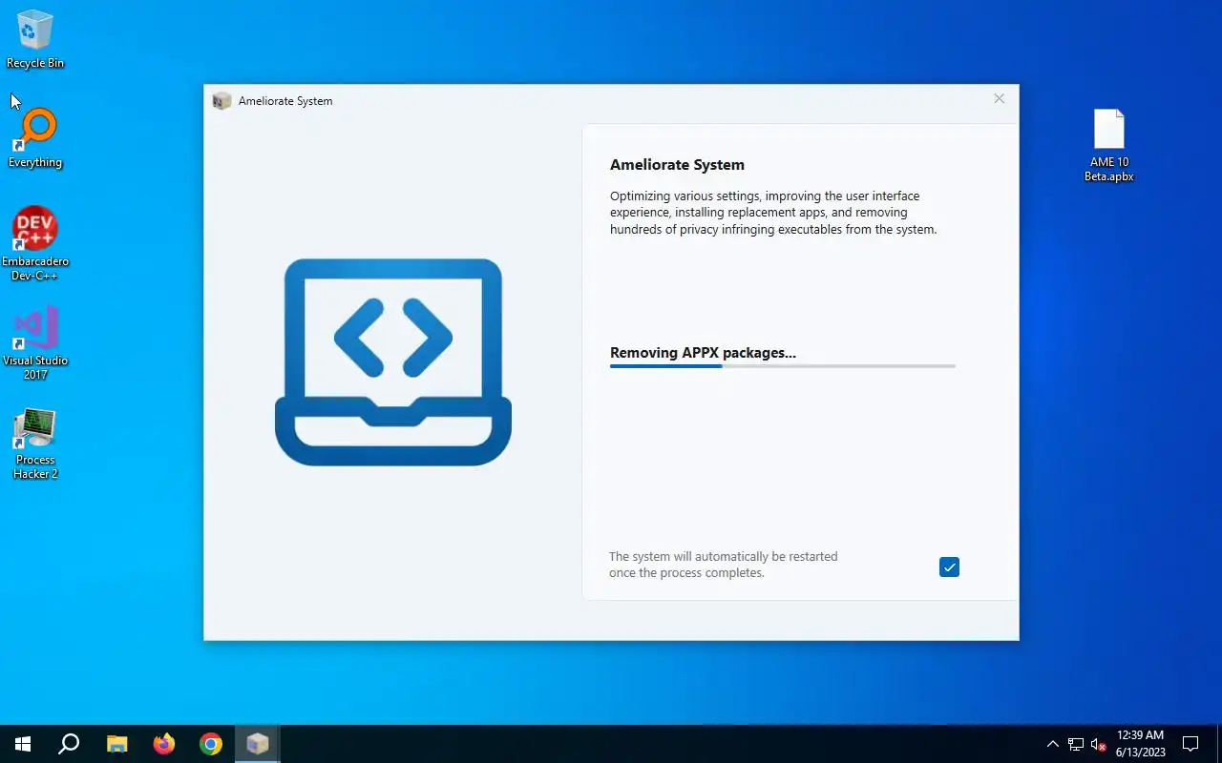Open the network status tray icon

tap(1076, 744)
